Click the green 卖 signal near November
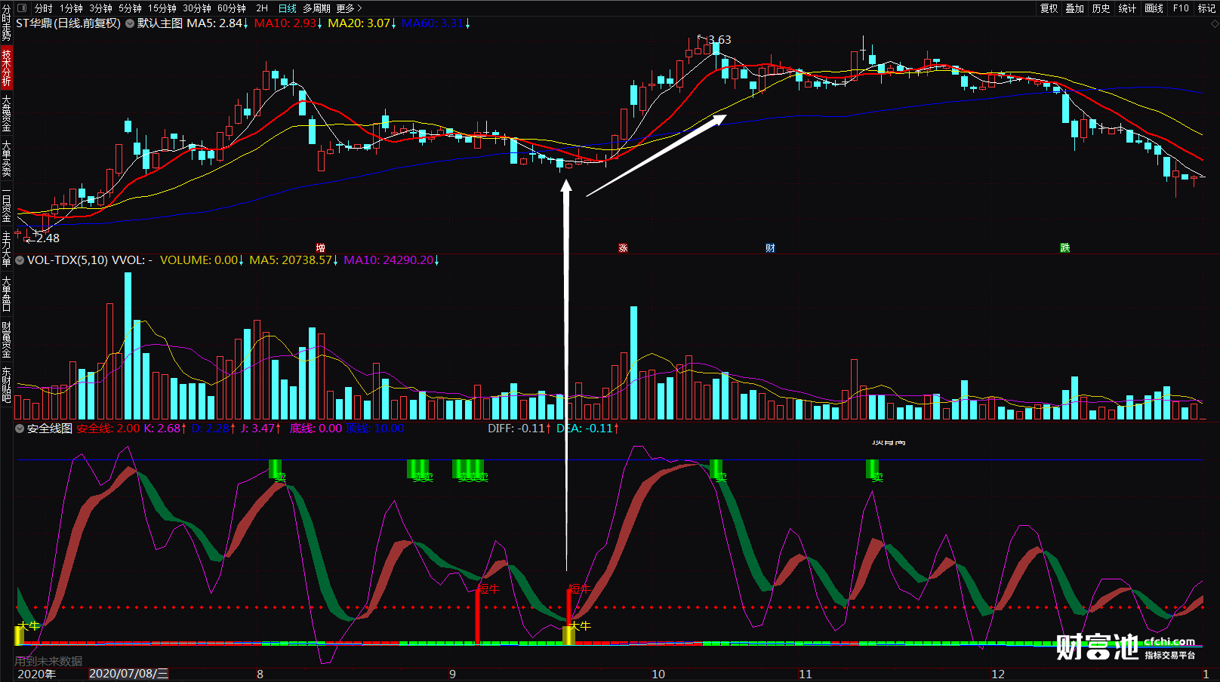The height and width of the screenshot is (682, 1220). tap(873, 469)
